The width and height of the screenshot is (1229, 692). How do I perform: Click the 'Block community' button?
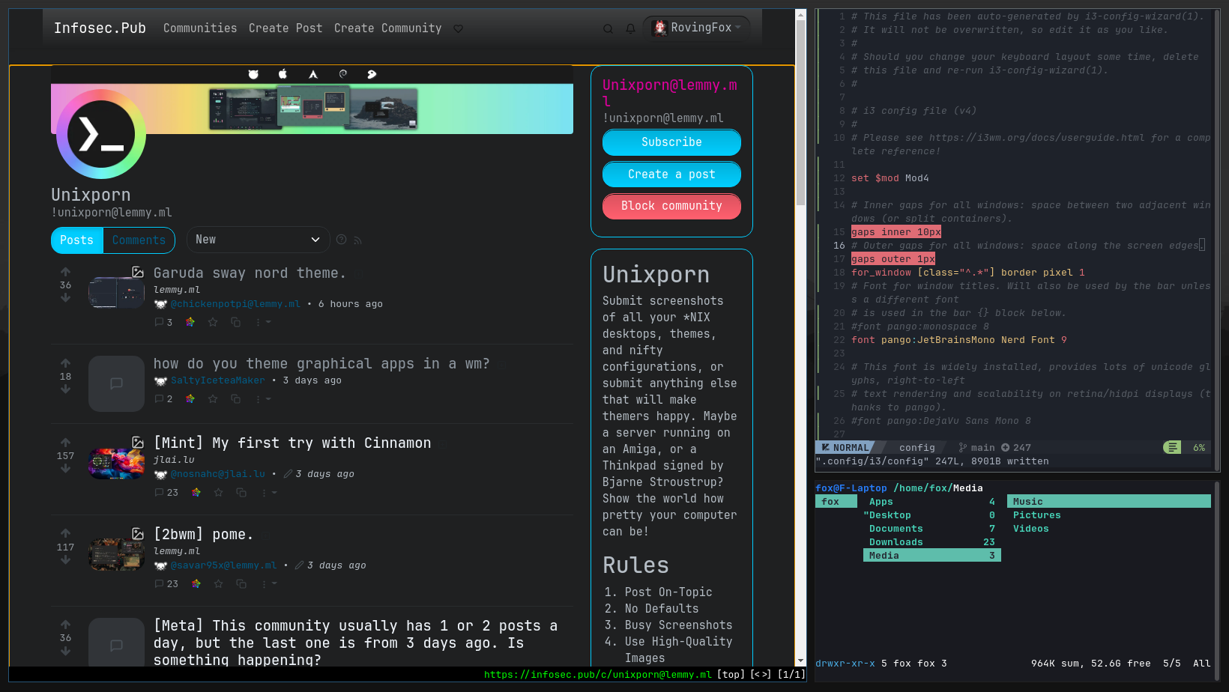[x=671, y=206]
